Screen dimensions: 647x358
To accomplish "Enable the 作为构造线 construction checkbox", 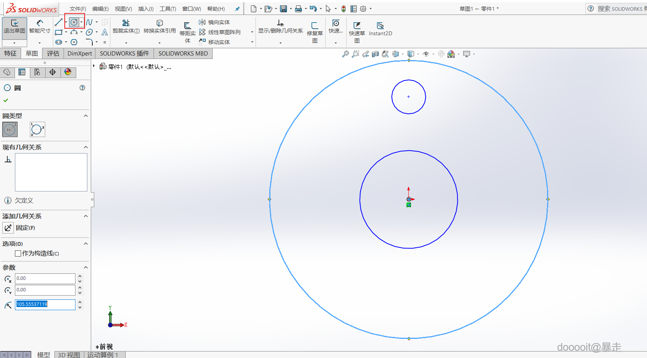I will [18, 253].
